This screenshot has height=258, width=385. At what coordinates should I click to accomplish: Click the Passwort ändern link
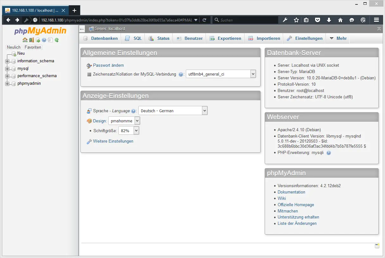coord(108,65)
